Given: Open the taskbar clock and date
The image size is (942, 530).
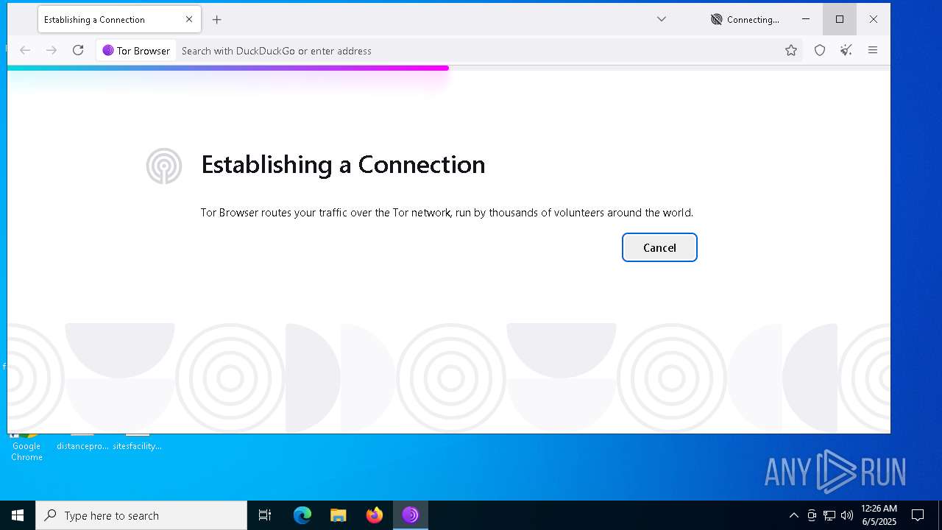Looking at the screenshot, I should pos(879,515).
